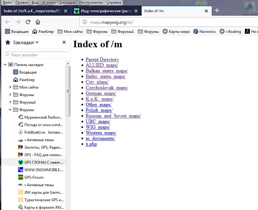Open the GPS-Forum sidebar bookmark
Screen dimensions: 258x210
point(34,177)
